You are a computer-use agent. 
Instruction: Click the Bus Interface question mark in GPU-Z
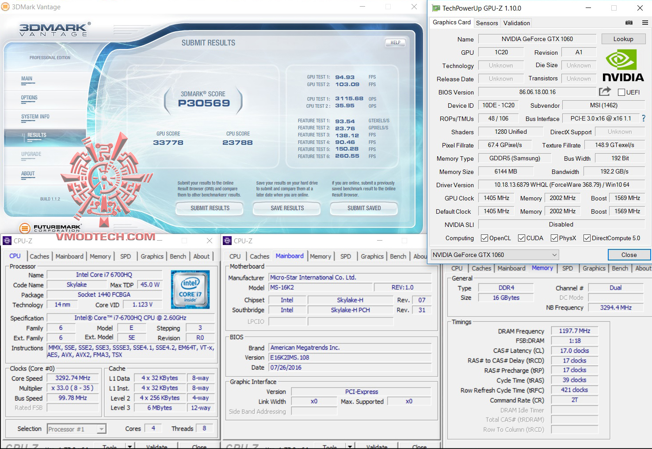pyautogui.click(x=644, y=118)
